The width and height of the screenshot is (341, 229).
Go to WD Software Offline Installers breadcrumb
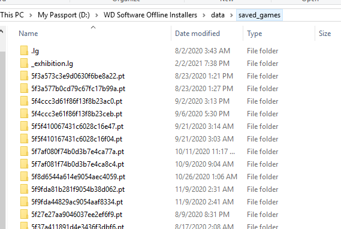point(150,15)
